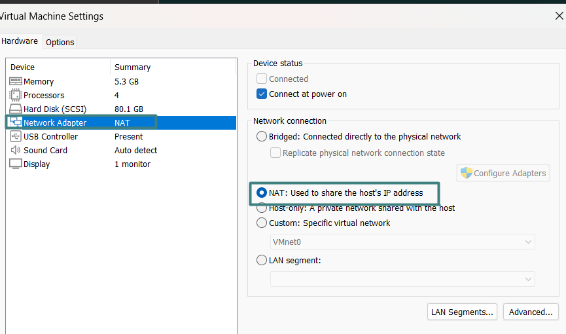
Task: Choose the Host-only network option
Action: coord(262,208)
